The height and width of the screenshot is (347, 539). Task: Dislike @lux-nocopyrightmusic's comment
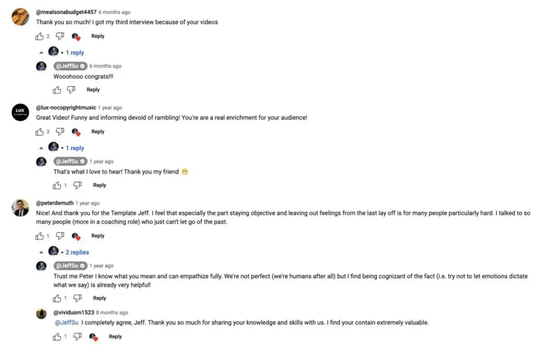(x=59, y=132)
